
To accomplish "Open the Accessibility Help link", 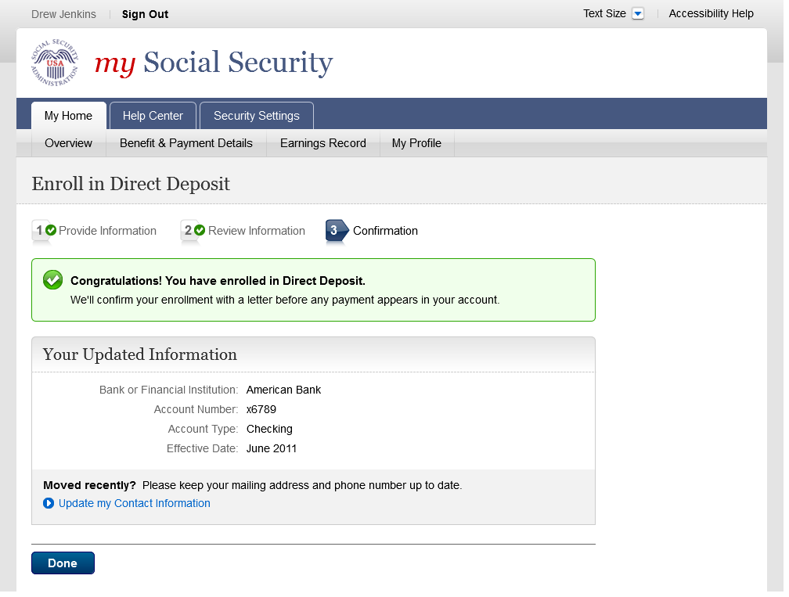I will pyautogui.click(x=711, y=13).
